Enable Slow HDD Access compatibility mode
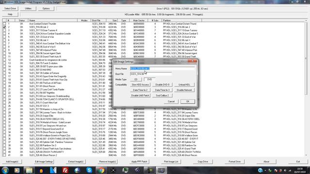Screen dimensions: 310x174 point(140,85)
